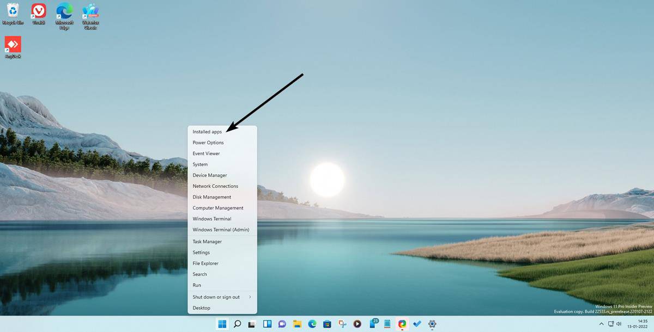Open Your Phone icon with badge

pyautogui.click(x=373, y=323)
